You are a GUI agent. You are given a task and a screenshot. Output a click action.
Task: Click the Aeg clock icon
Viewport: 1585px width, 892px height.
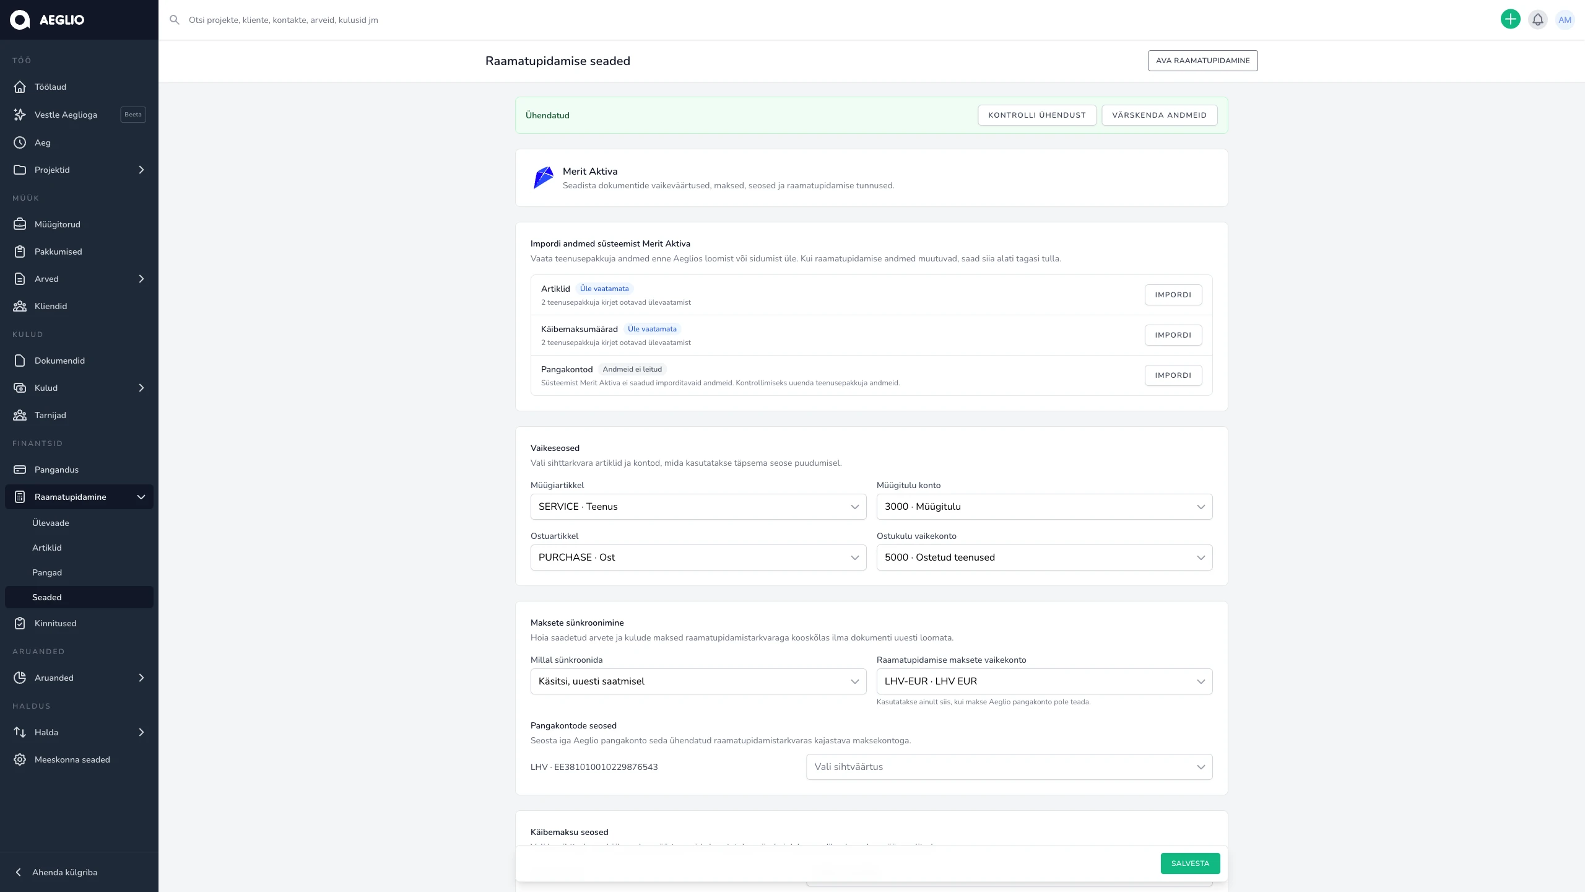(20, 142)
